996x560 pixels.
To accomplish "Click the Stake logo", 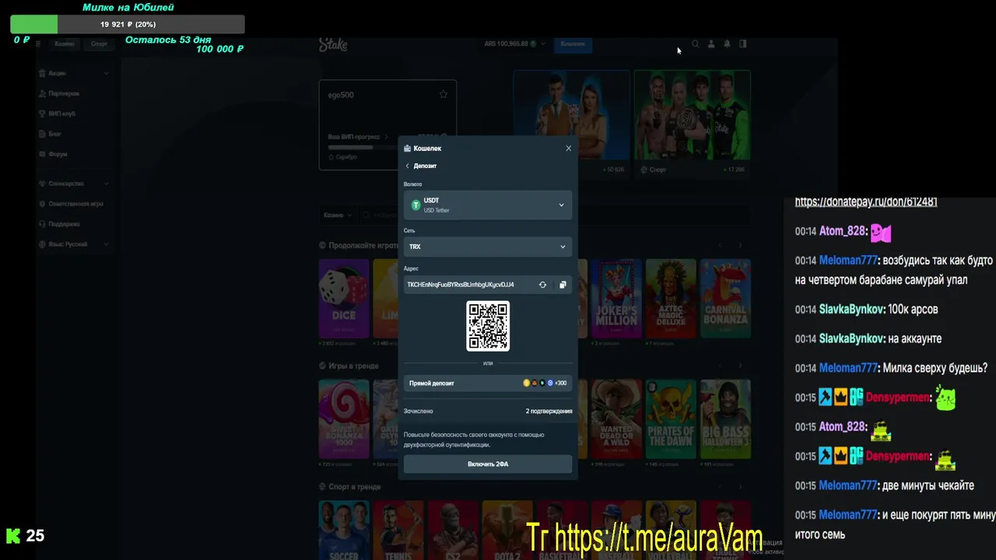I will pos(333,45).
